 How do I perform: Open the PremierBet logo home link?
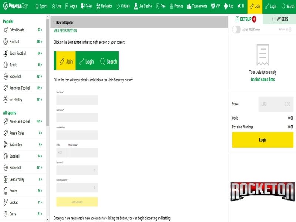click(x=16, y=6)
